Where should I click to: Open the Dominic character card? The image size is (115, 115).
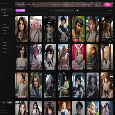pos(64,29)
